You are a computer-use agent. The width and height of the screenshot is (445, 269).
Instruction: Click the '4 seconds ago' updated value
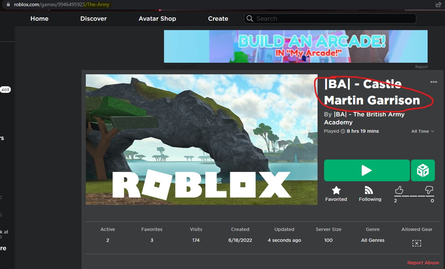284,240
